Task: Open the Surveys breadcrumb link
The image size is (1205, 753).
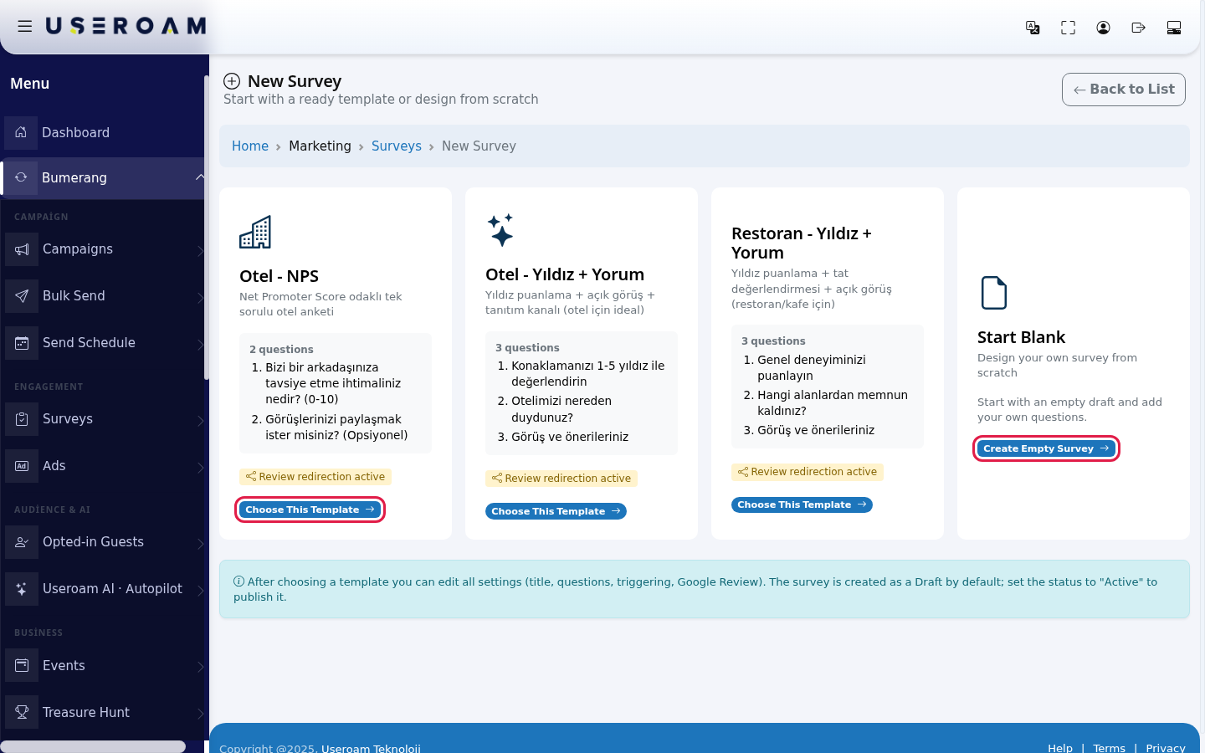Action: (397, 146)
